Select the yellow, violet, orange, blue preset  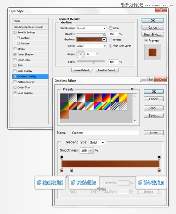coord(73,106)
